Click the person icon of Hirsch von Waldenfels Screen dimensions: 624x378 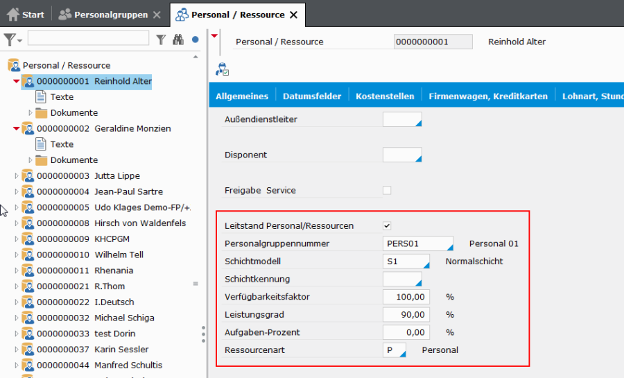coord(28,223)
